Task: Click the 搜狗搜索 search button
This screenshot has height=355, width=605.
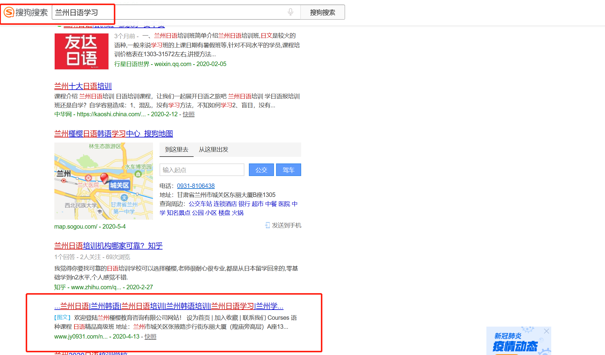Action: [x=323, y=12]
